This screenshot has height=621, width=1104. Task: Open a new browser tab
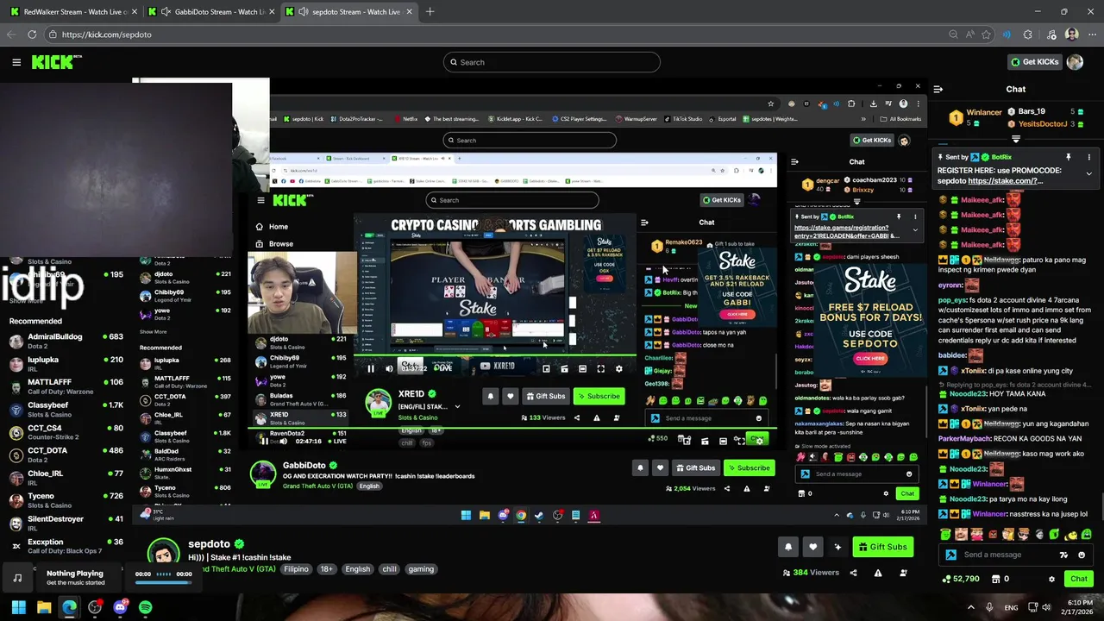click(430, 11)
